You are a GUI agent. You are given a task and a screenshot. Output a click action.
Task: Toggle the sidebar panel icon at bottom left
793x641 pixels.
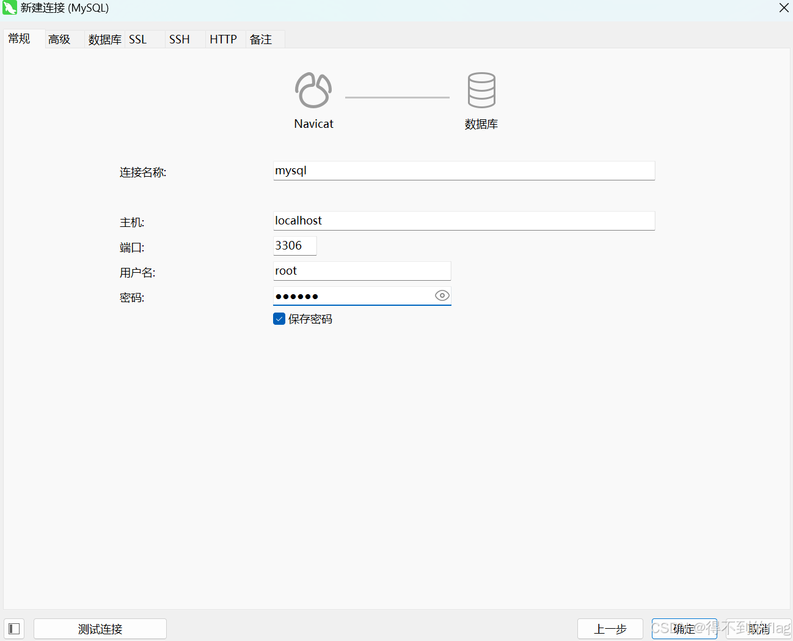(x=14, y=629)
